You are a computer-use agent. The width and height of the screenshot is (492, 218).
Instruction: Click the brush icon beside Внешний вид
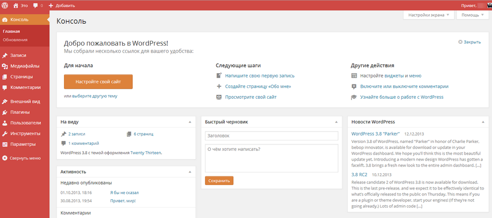click(5, 102)
